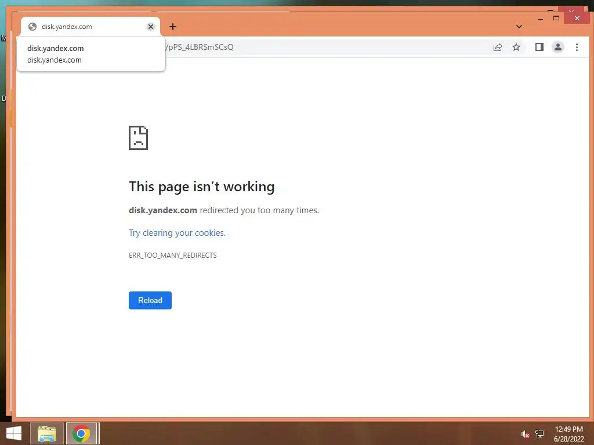Image resolution: width=594 pixels, height=445 pixels.
Task: Share this page via share icon
Action: (x=497, y=48)
